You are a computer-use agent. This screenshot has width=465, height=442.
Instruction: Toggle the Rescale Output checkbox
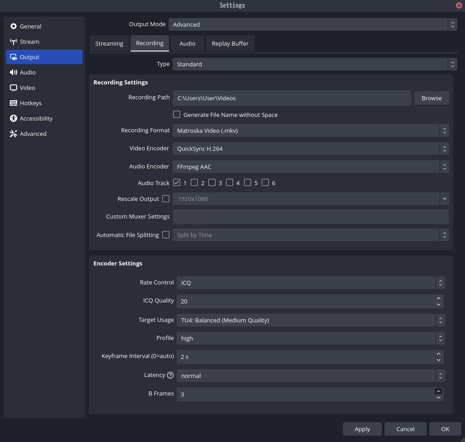166,199
